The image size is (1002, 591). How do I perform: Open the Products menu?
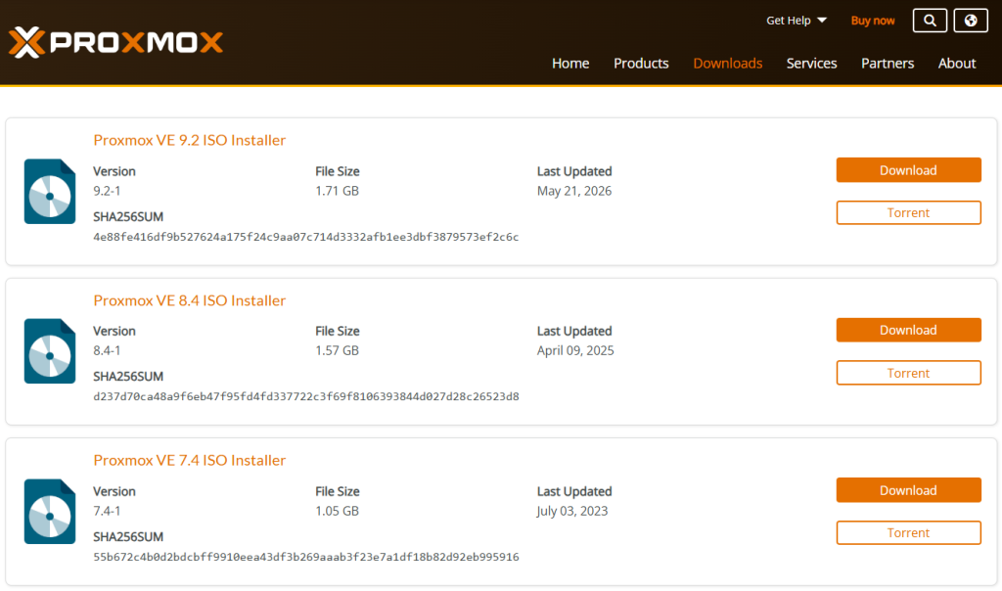[x=641, y=64]
